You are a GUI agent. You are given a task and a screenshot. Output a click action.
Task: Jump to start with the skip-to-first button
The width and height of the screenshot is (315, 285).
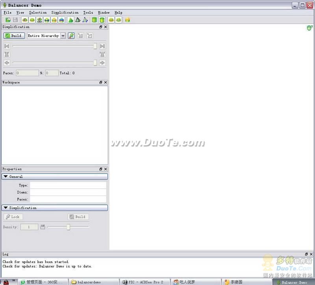point(7,46)
